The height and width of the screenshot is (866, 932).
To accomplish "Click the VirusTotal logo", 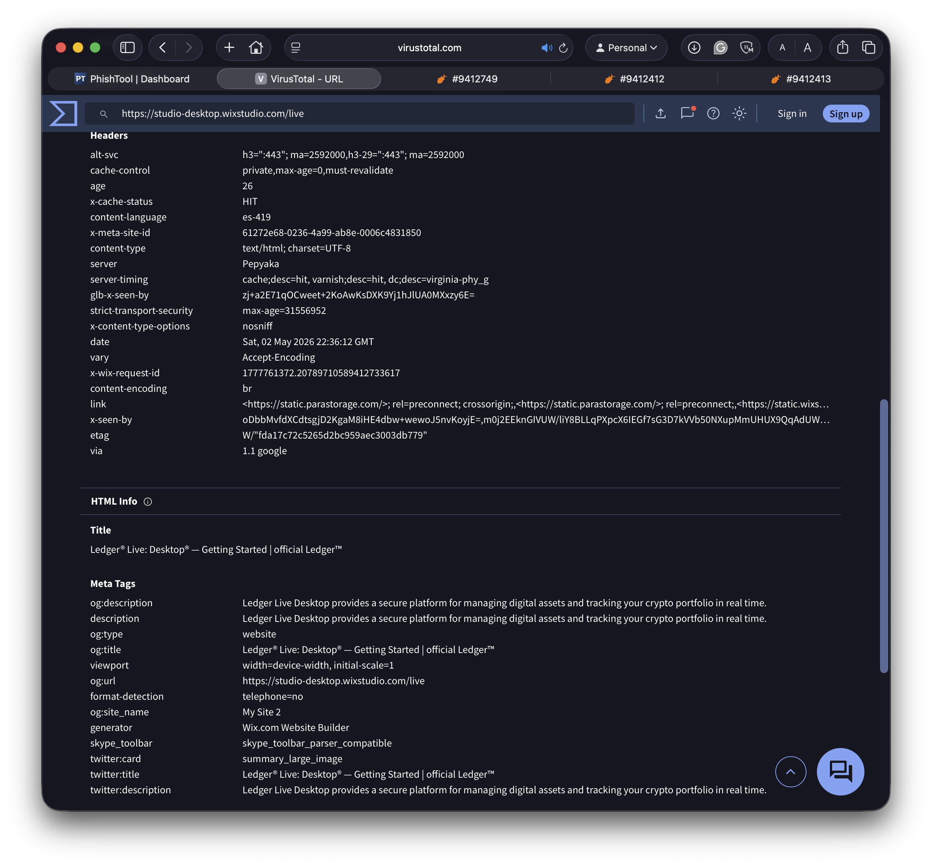I will 63,113.
